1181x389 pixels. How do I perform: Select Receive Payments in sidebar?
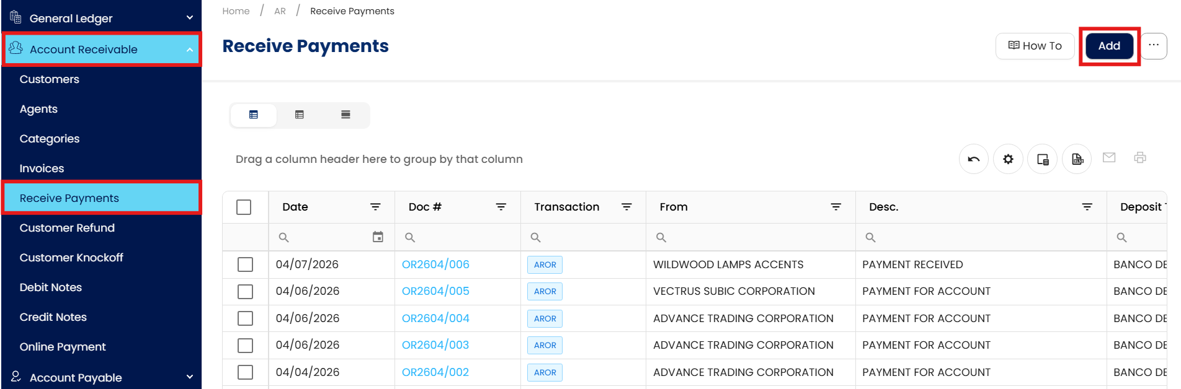pos(102,198)
